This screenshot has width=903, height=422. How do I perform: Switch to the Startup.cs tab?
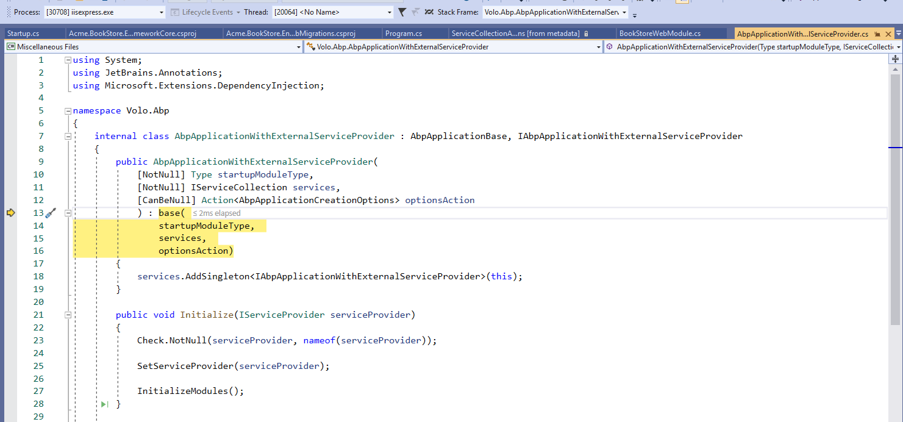[23, 34]
